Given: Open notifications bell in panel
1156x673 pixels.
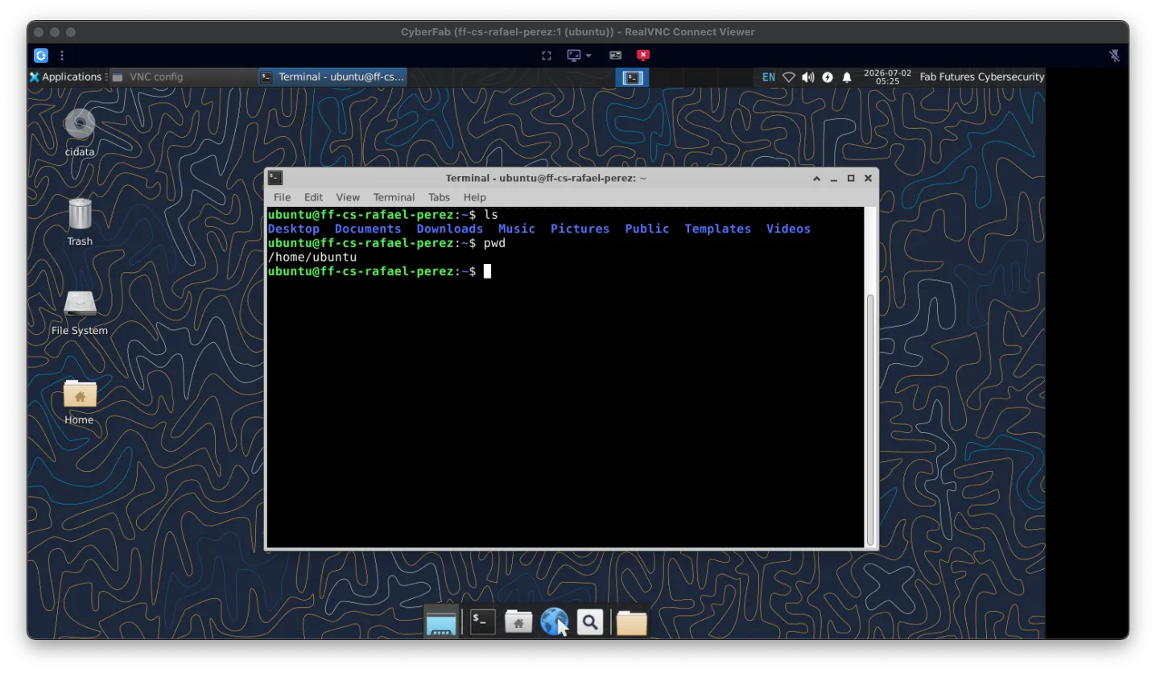Looking at the screenshot, I should tap(847, 77).
